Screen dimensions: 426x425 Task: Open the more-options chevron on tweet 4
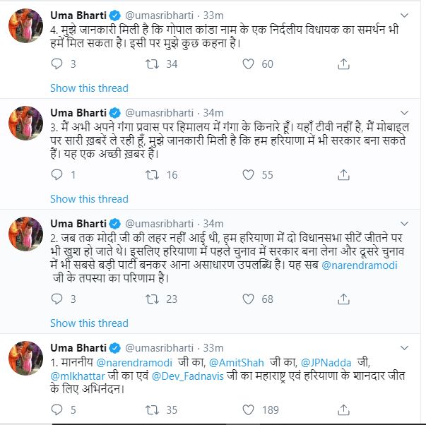point(405,16)
